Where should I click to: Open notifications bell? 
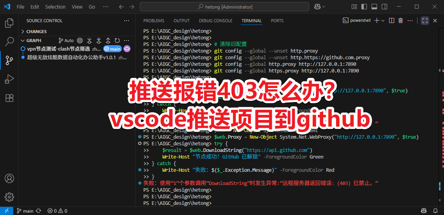click(x=435, y=211)
